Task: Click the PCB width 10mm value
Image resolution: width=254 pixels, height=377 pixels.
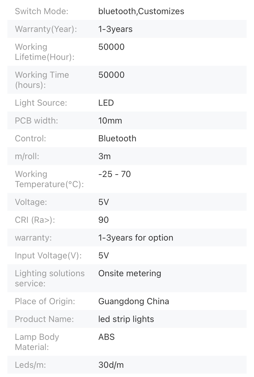Action: (110, 120)
